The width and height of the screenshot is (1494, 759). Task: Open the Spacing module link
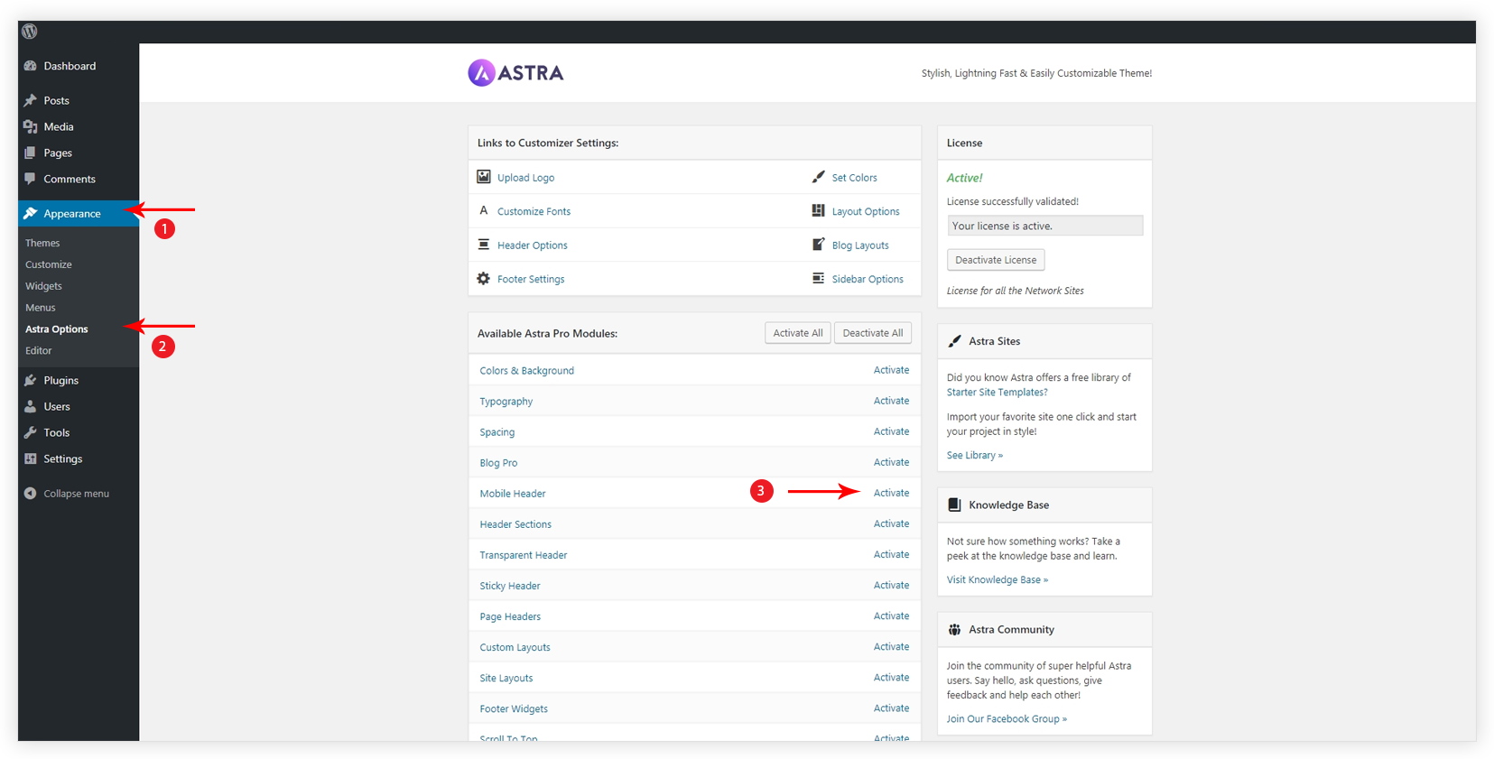pos(497,432)
